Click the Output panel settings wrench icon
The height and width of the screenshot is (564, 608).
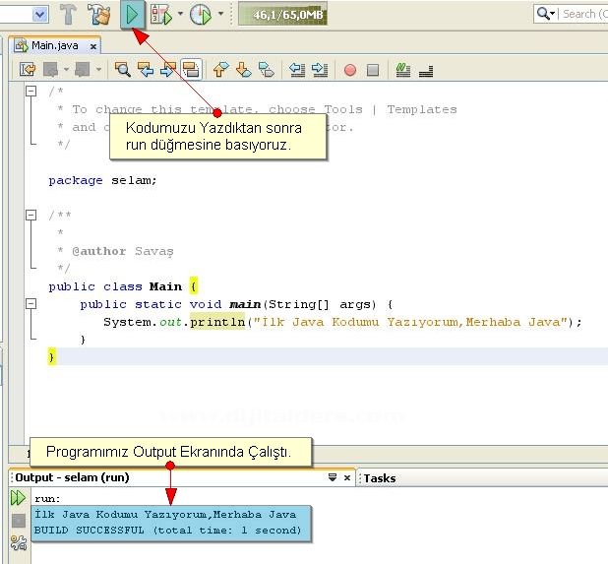click(x=19, y=542)
